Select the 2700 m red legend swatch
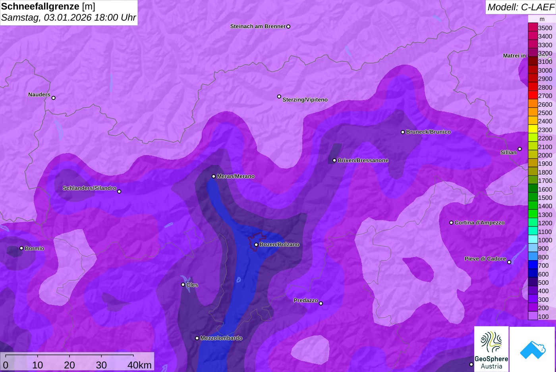556x372 pixels. (x=533, y=96)
